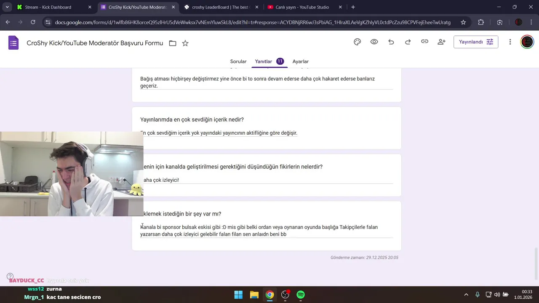Click the page vertical scrollbar
This screenshot has height=303, width=539.
(536, 263)
